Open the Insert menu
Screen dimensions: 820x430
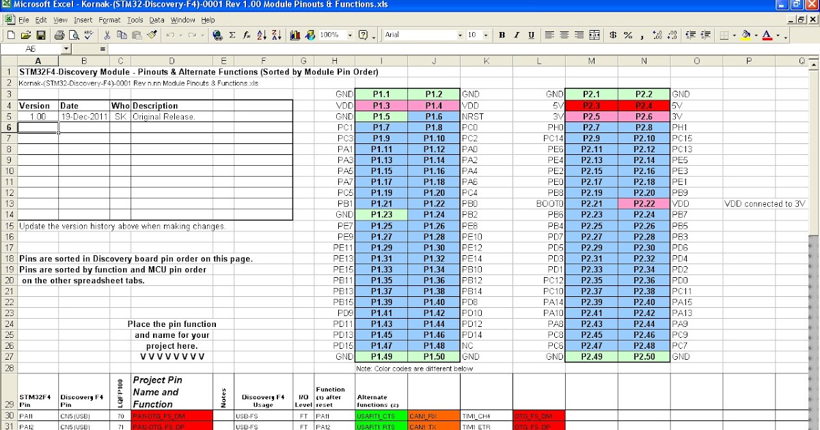click(83, 20)
